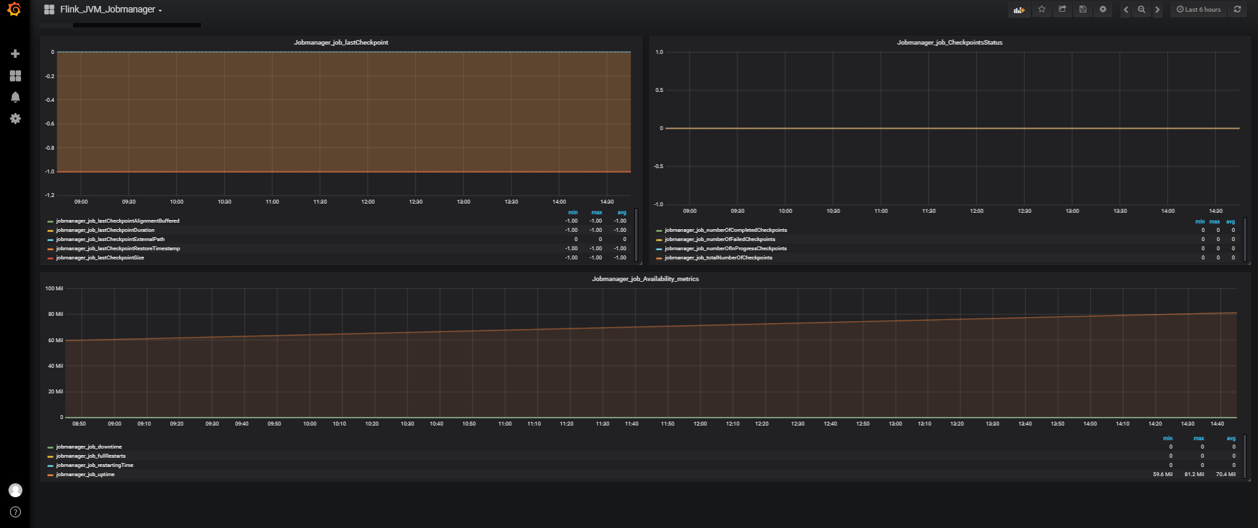Toggle the lastCheckpointRestoreTimestamp series
Screen dimensions: 1258x528
pos(118,248)
